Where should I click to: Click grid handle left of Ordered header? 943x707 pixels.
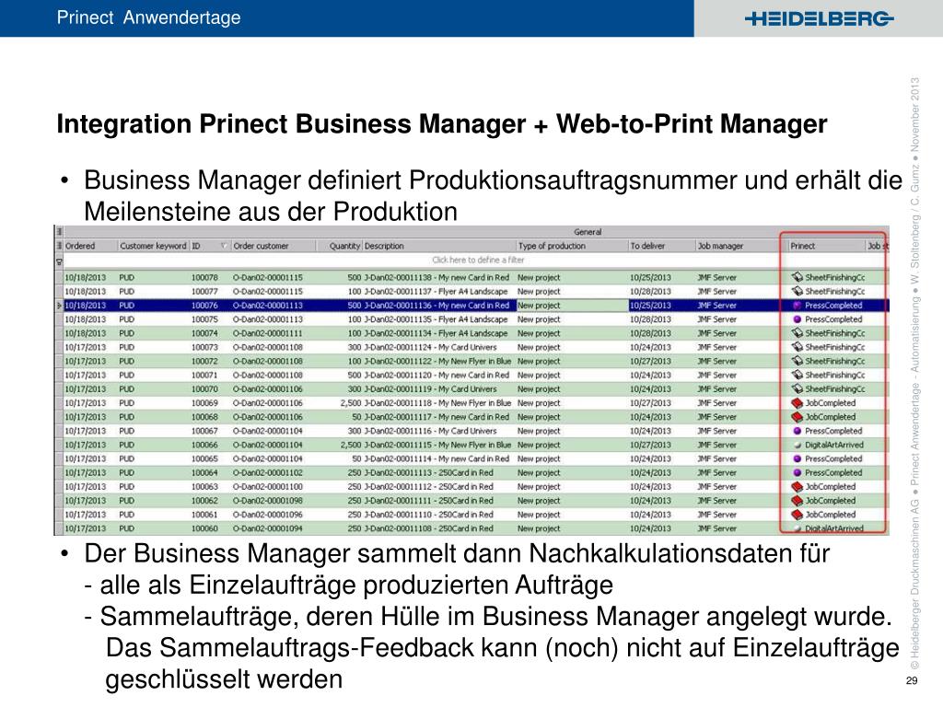click(59, 246)
